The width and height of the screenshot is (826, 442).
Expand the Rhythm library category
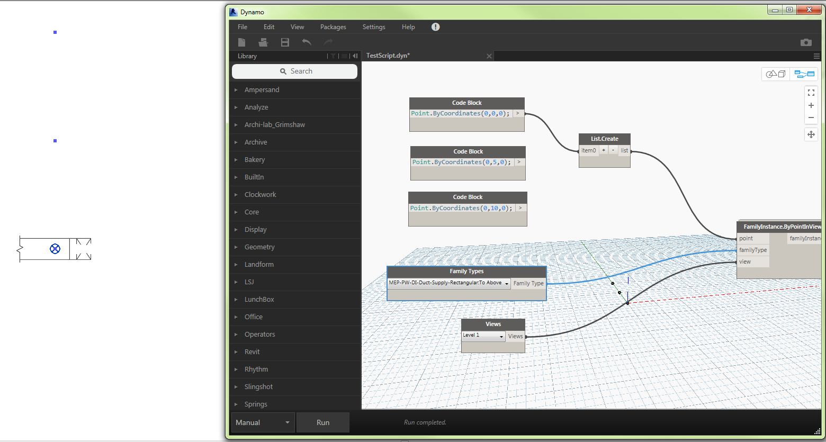[x=295, y=369]
